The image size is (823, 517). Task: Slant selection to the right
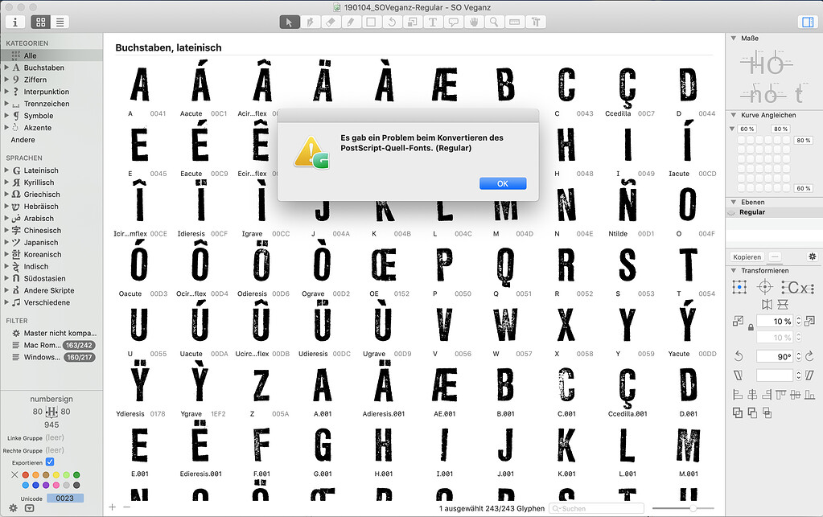(x=809, y=375)
